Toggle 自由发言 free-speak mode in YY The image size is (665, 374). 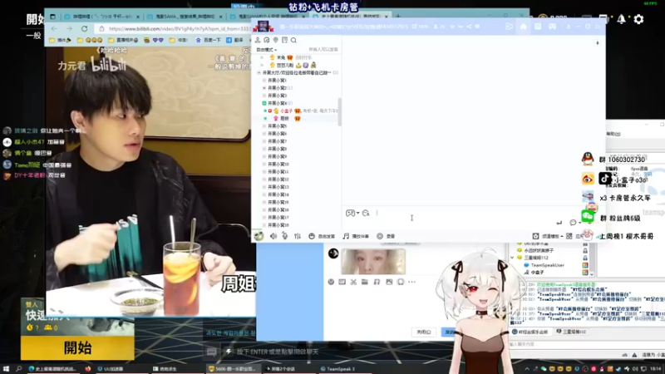coord(322,236)
